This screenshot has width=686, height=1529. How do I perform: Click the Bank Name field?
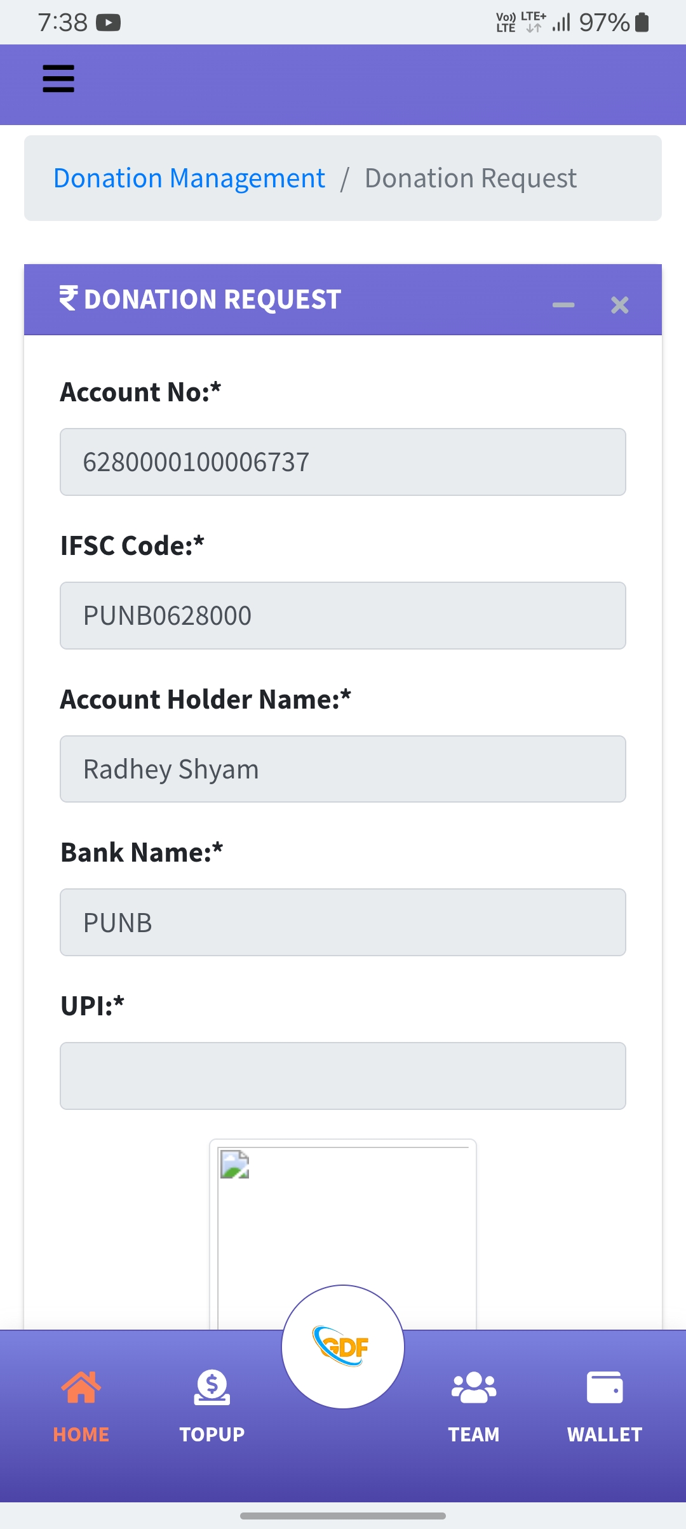tap(343, 923)
